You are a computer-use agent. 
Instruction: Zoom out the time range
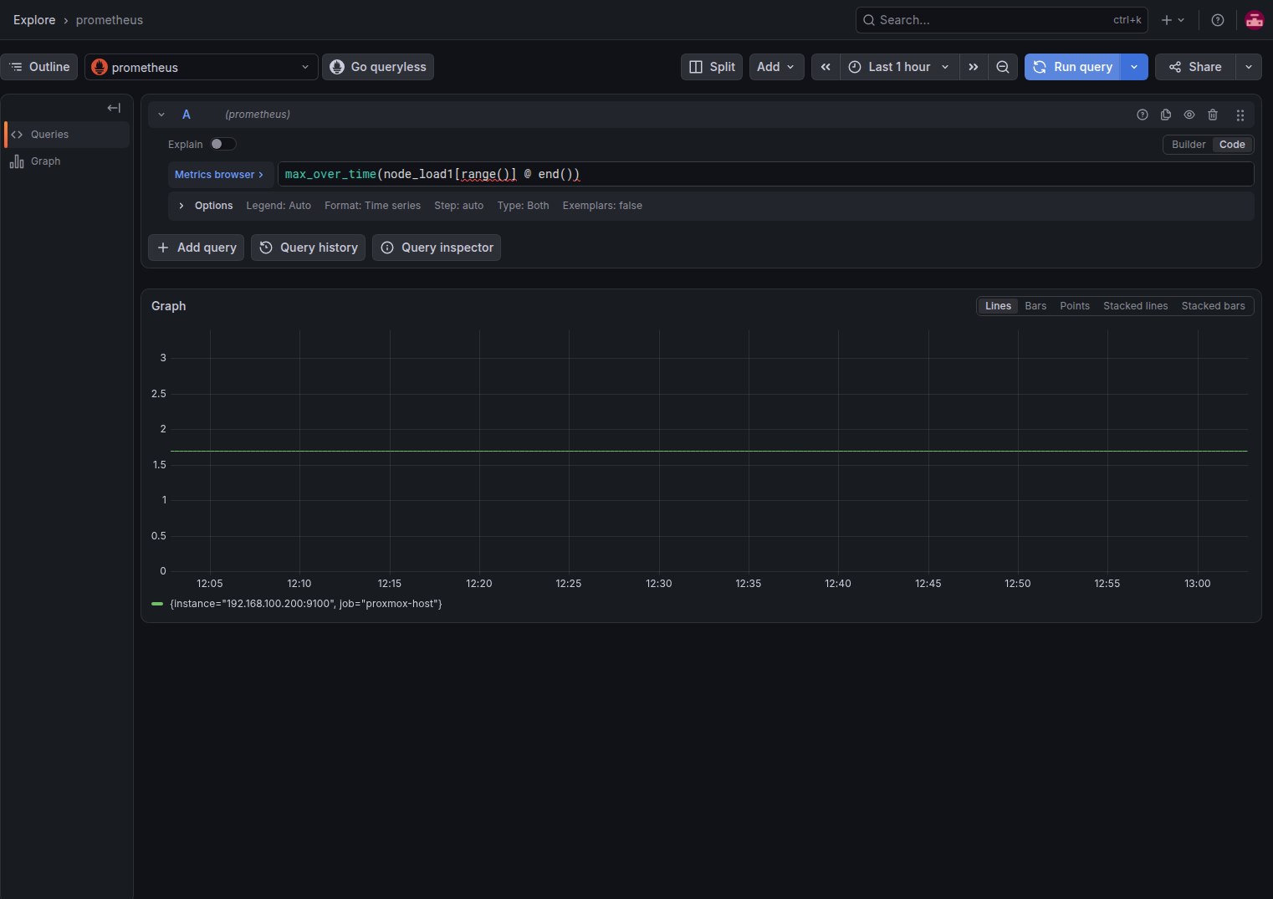(x=1002, y=67)
